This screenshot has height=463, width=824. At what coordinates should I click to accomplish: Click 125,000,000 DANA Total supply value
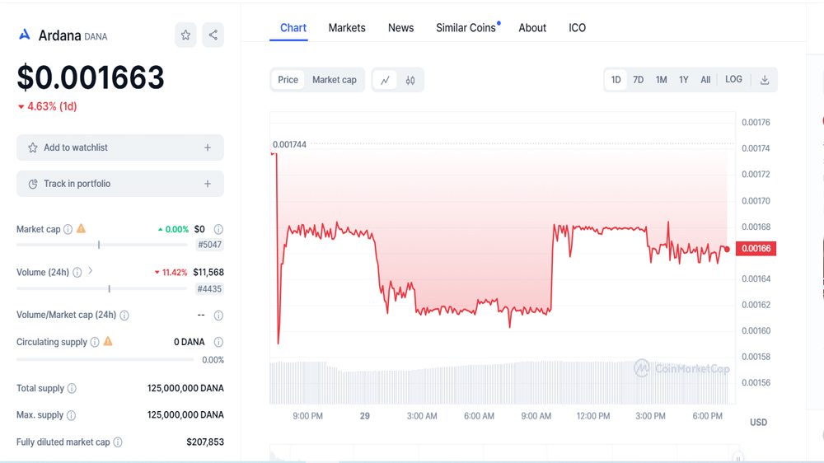tap(185, 388)
